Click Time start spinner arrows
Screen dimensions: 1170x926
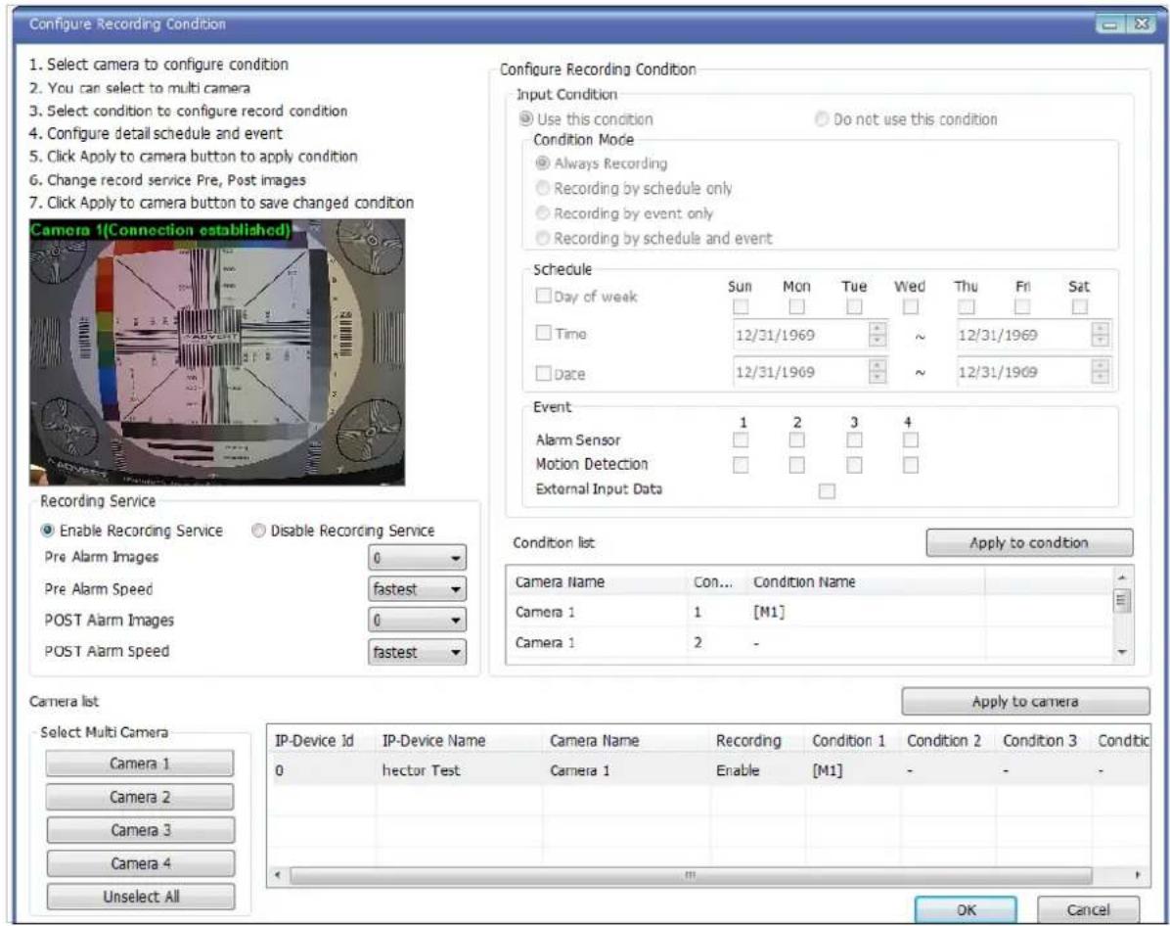click(877, 335)
